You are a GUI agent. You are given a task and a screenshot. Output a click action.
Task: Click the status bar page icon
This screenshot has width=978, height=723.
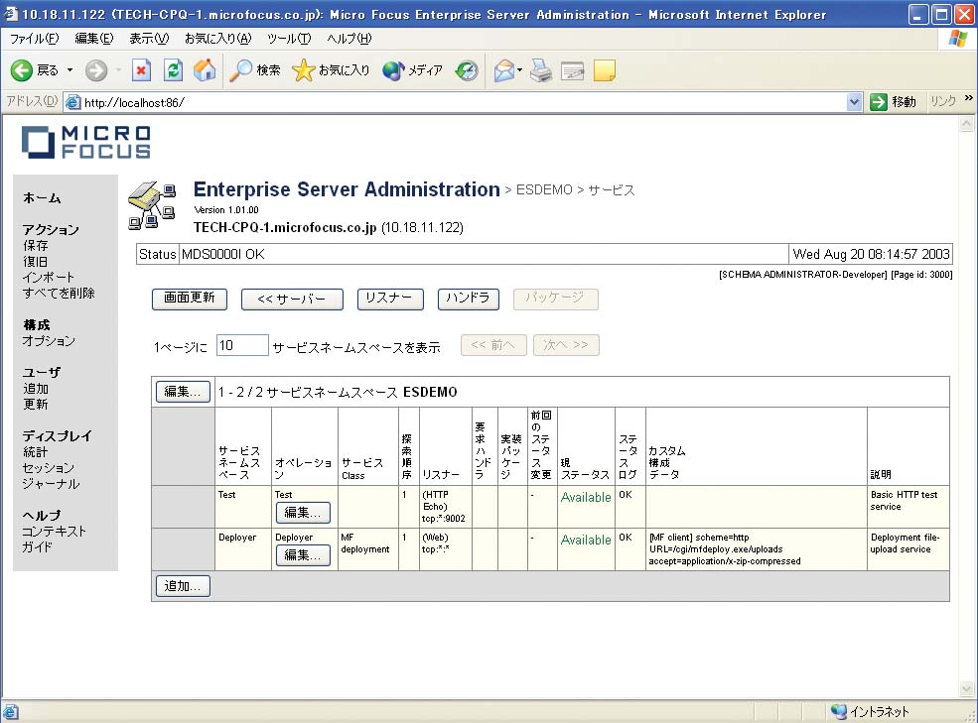tap(11, 712)
